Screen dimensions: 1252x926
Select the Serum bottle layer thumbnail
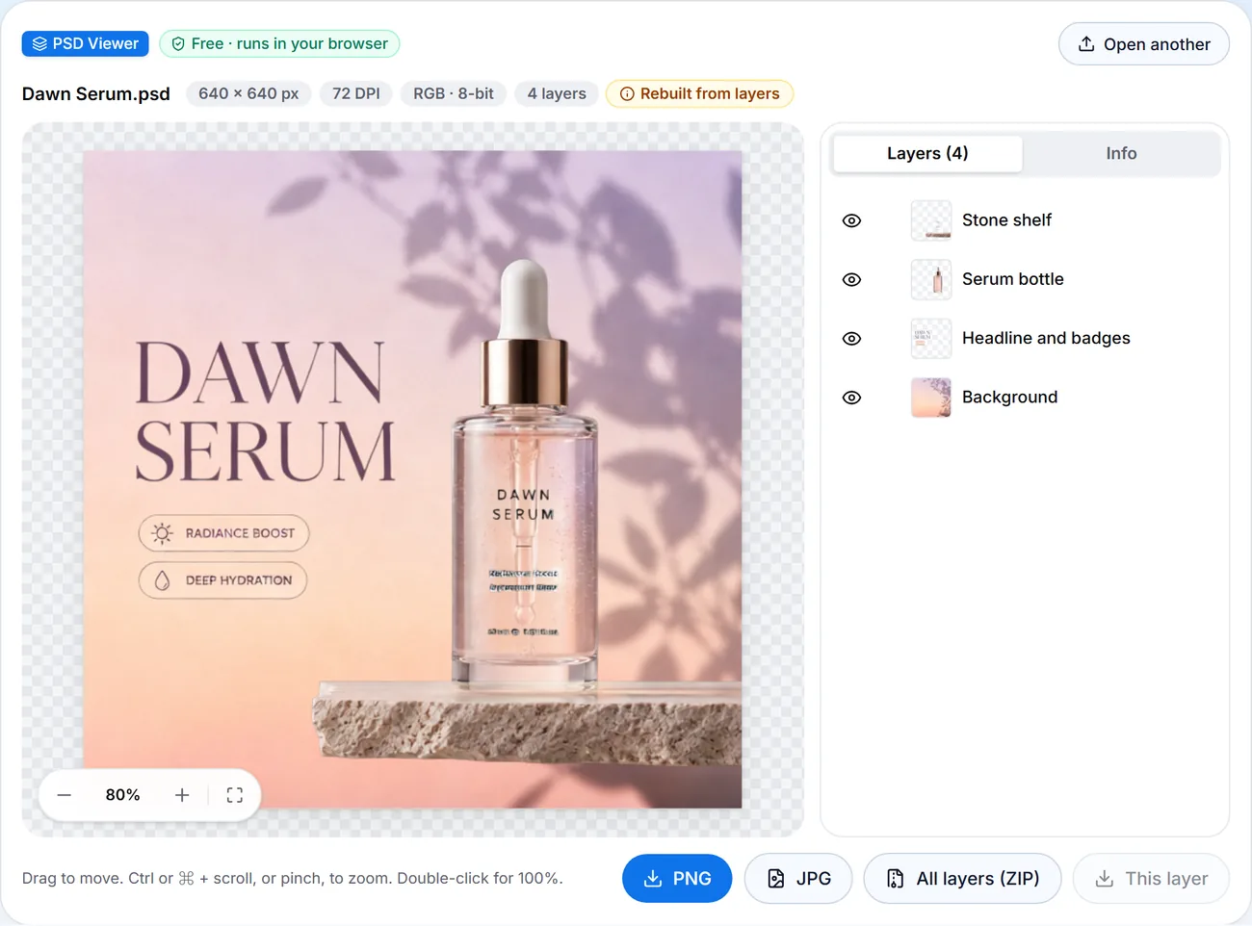(x=931, y=280)
